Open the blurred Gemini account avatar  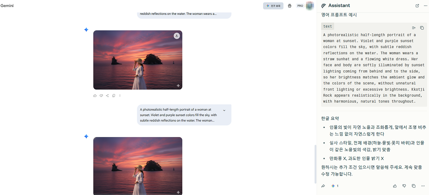click(x=310, y=6)
